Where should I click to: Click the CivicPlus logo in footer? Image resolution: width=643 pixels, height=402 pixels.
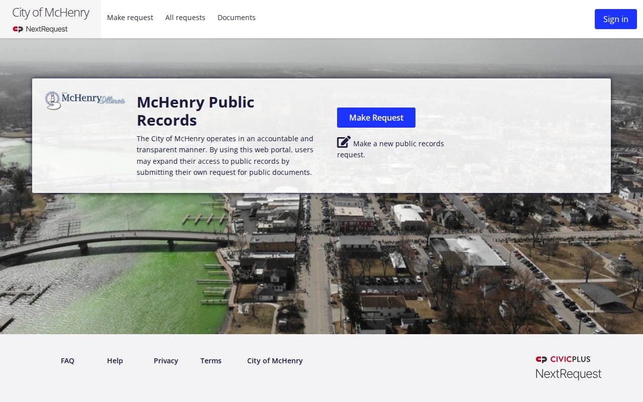563,359
